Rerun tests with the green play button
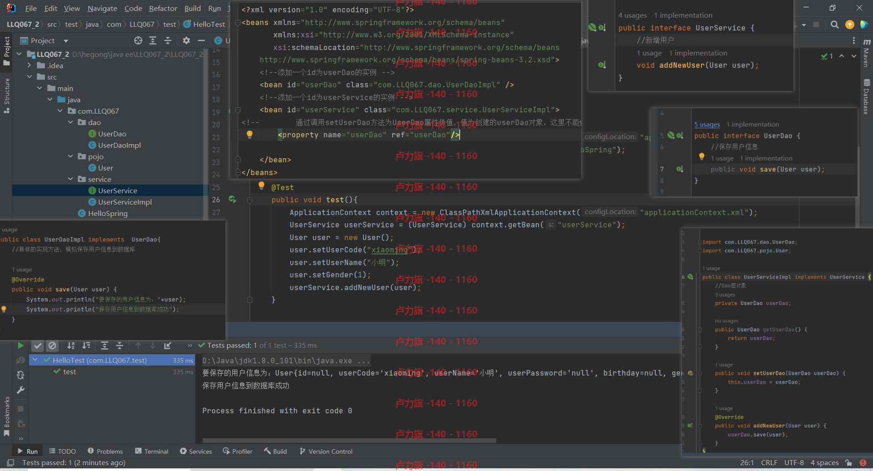This screenshot has width=873, height=471. click(20, 346)
